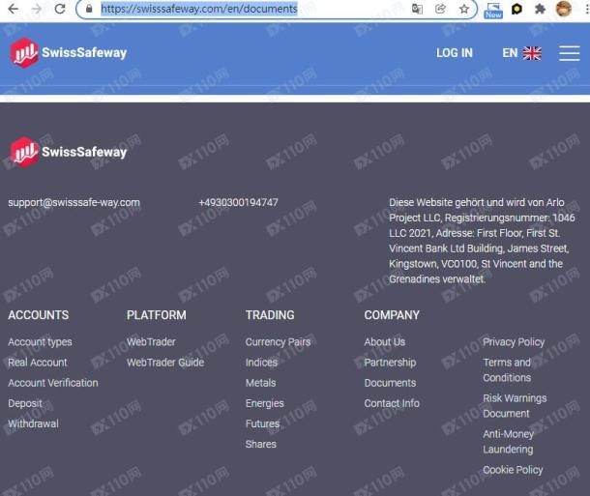Screen dimensions: 590x496
Task: Open the Metals link
Action: click(x=260, y=383)
